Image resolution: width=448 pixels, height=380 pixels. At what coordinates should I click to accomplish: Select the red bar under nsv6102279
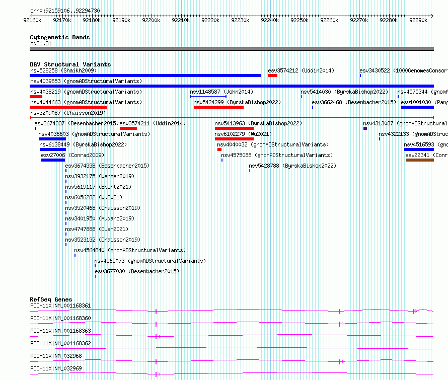click(x=234, y=139)
